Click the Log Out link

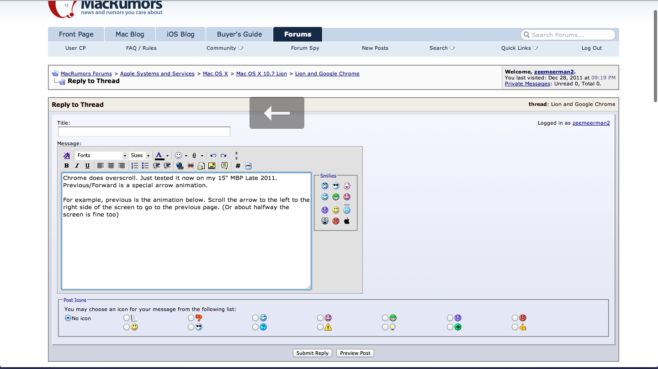[592, 48]
